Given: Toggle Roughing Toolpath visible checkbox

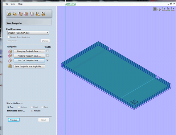Looking at the screenshot, I should point(48,51).
